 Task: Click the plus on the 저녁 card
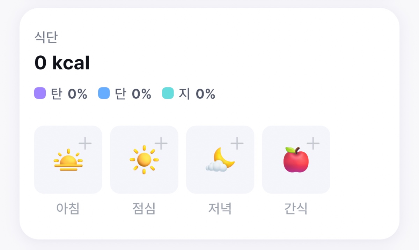(237, 143)
